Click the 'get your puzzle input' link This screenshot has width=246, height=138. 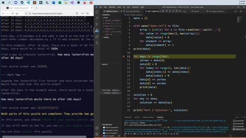pos(76,126)
